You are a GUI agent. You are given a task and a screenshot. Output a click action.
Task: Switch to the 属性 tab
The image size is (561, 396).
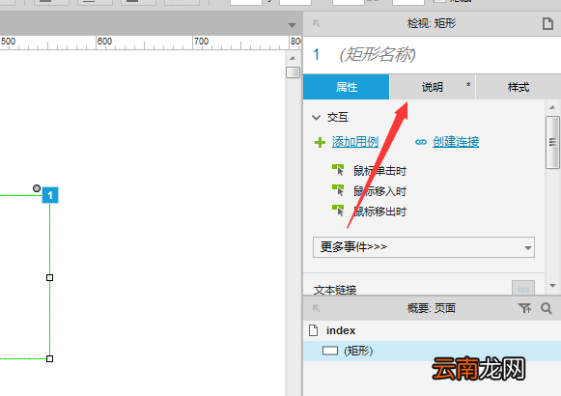(x=346, y=87)
